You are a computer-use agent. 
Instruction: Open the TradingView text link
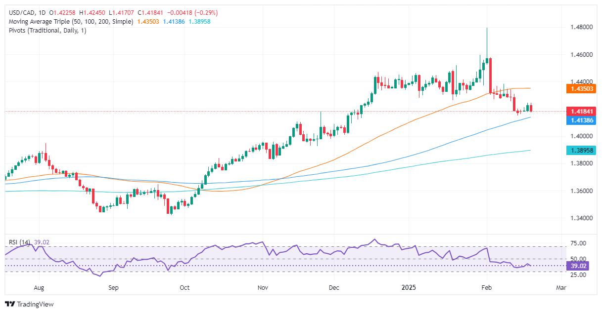point(35,305)
